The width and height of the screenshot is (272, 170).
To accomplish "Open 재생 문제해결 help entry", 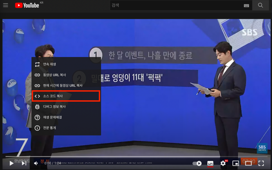I will 66,117.
